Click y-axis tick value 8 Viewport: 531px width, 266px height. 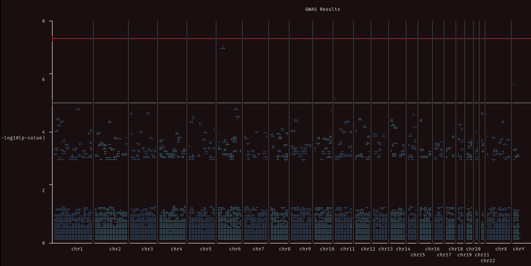tap(43, 21)
